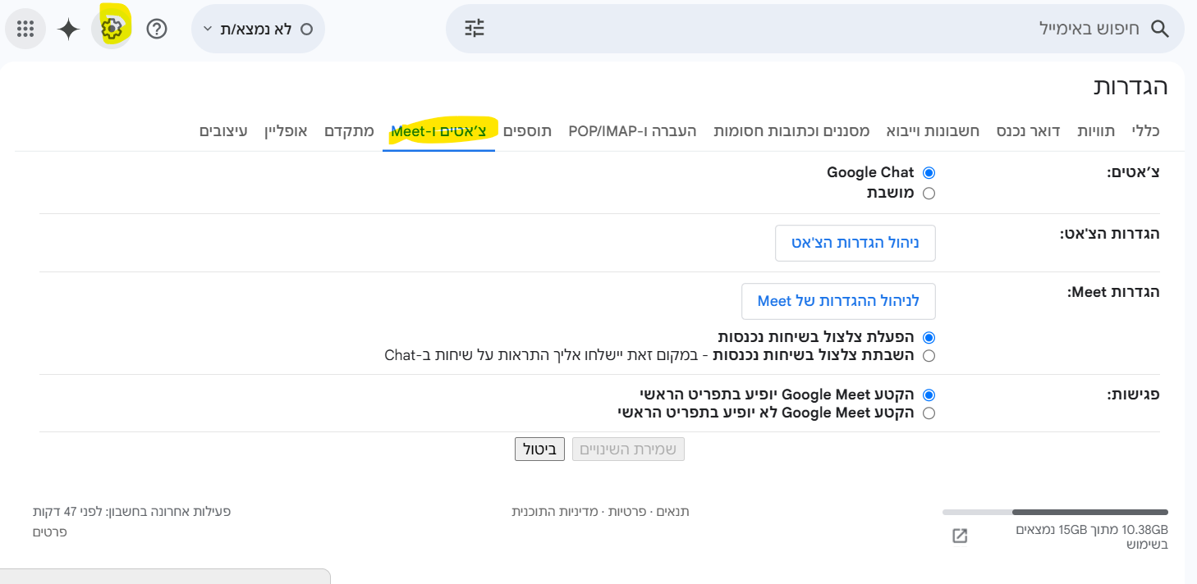Viewport: 1197px width, 584px height.
Task: Open the settings gear icon
Action: (112, 30)
